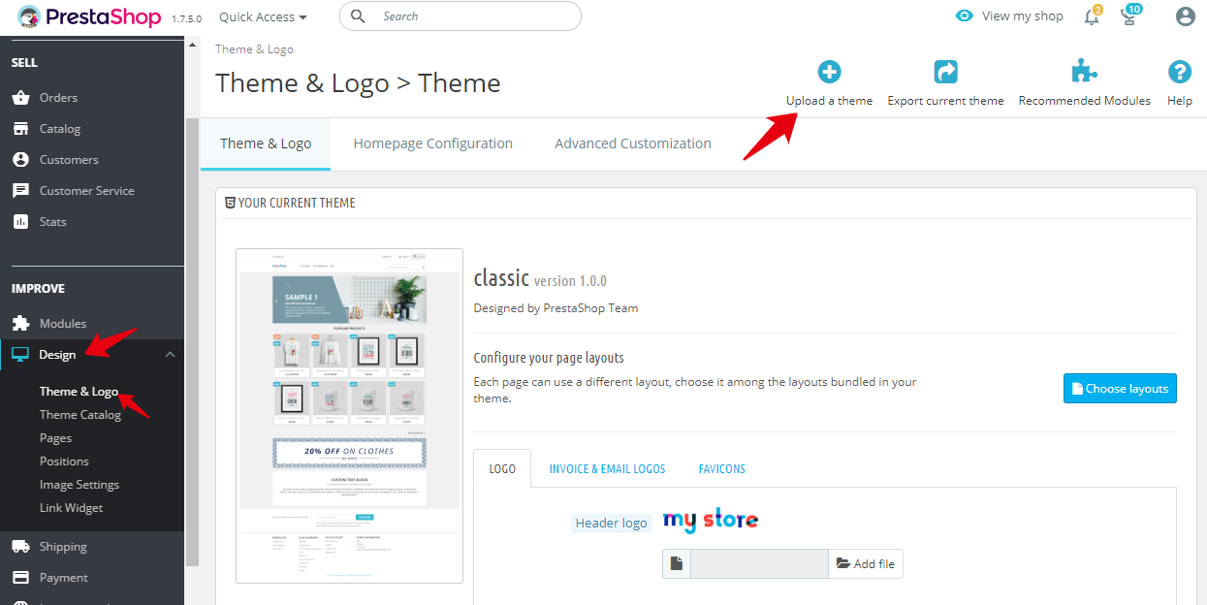The image size is (1207, 605).
Task: Click the HTML5 icon beside YOUR CURRENT THEME
Action: [x=230, y=203]
